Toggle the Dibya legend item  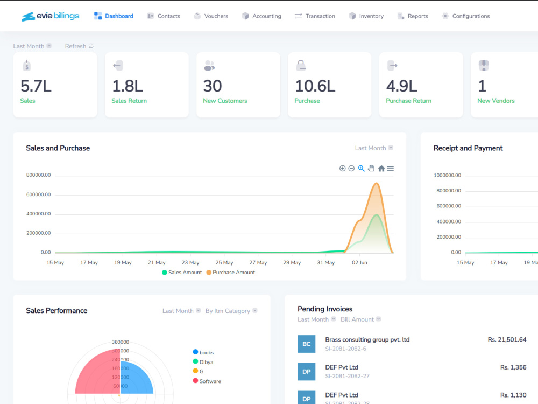(x=203, y=362)
